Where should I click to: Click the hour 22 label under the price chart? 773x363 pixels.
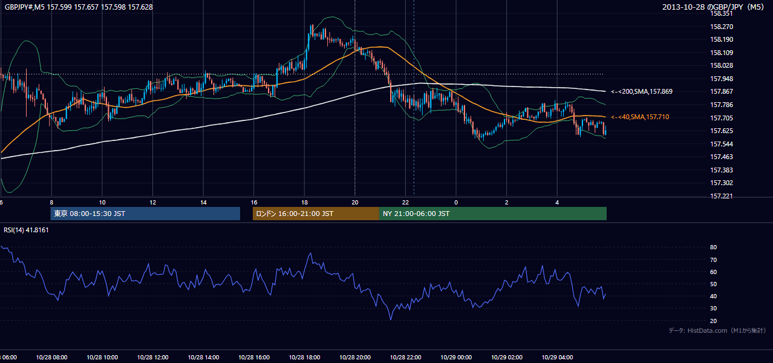[405, 202]
